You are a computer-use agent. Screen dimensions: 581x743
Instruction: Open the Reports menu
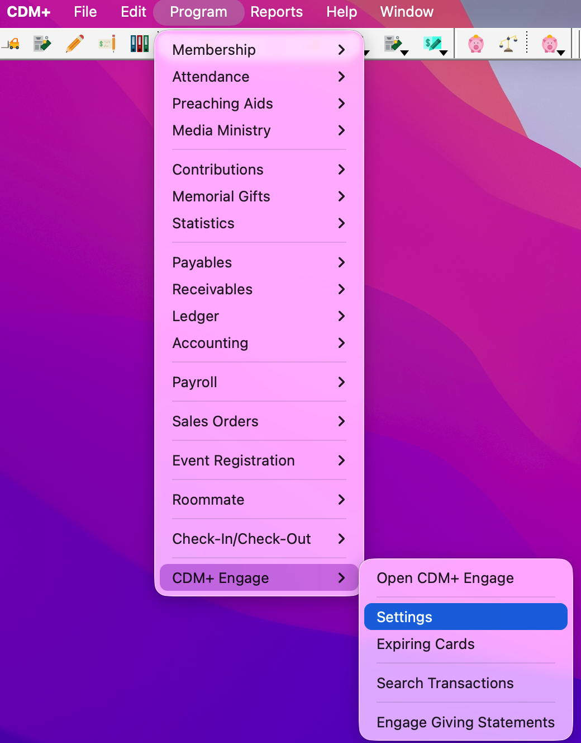tap(277, 12)
